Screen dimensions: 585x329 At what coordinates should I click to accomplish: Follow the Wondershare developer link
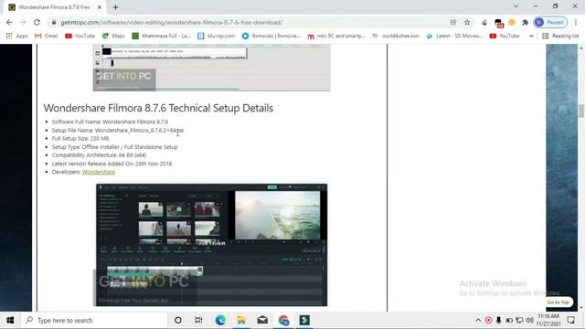click(99, 172)
